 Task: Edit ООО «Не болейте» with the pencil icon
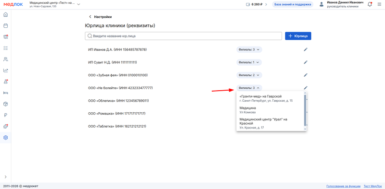tap(306, 88)
